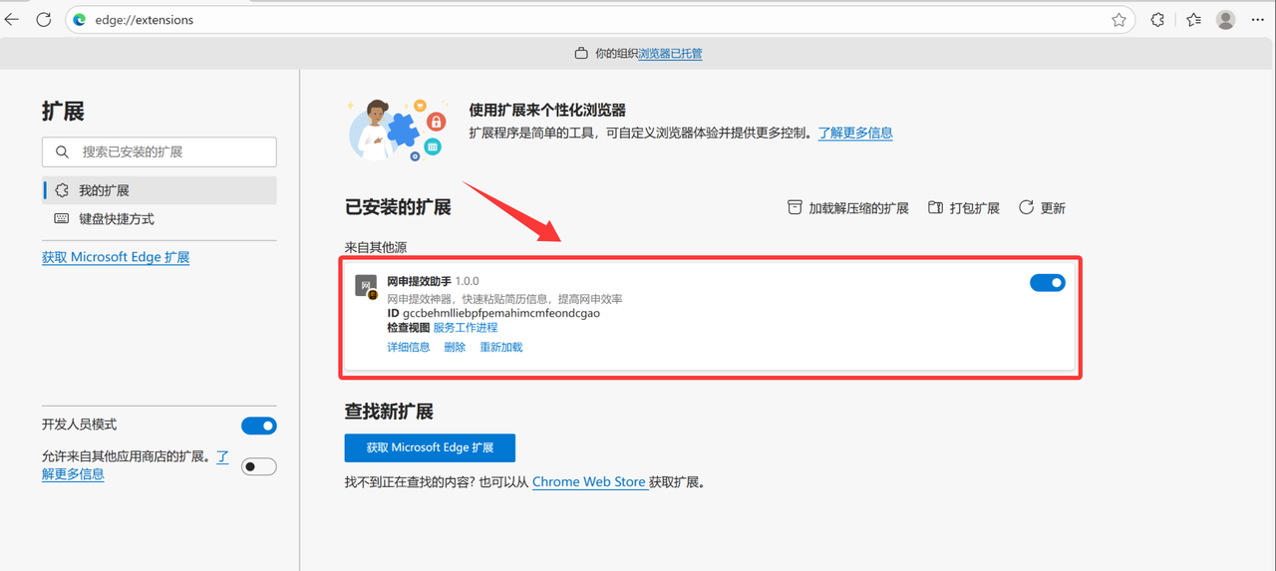Open 键盘快捷方式 in the sidebar

(x=117, y=219)
